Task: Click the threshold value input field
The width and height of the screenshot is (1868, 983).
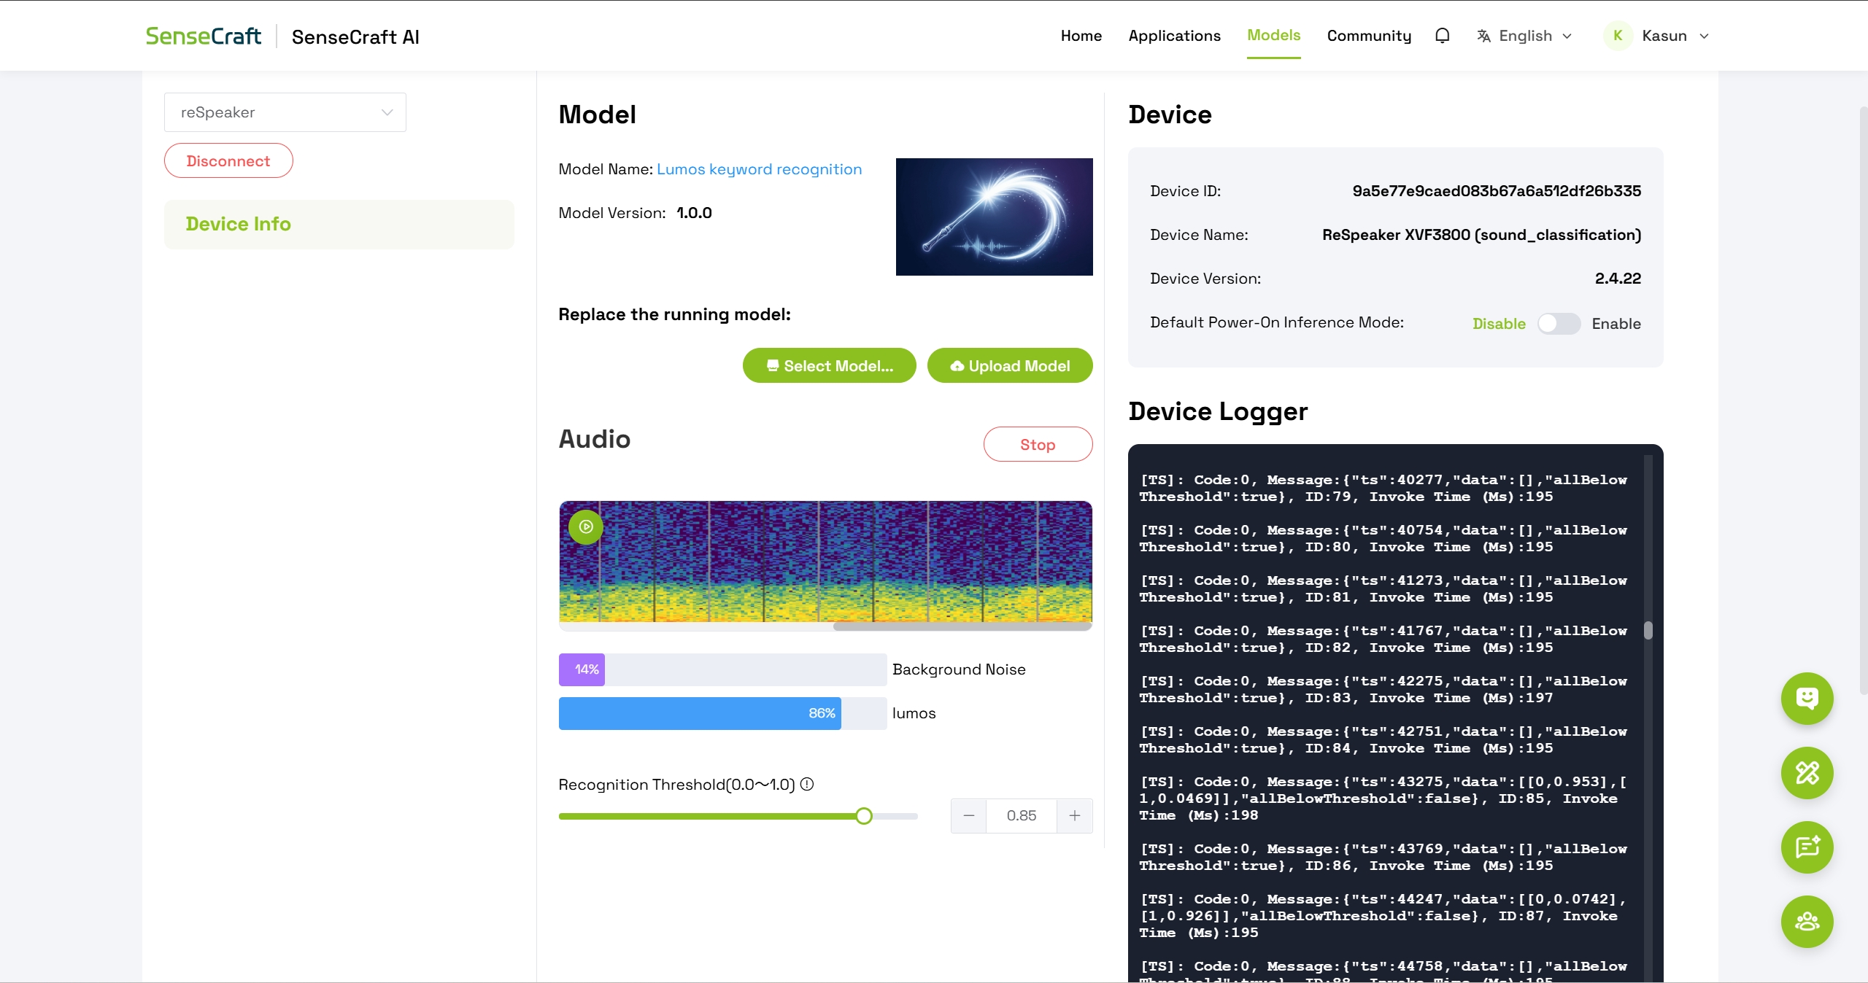Action: tap(1022, 816)
